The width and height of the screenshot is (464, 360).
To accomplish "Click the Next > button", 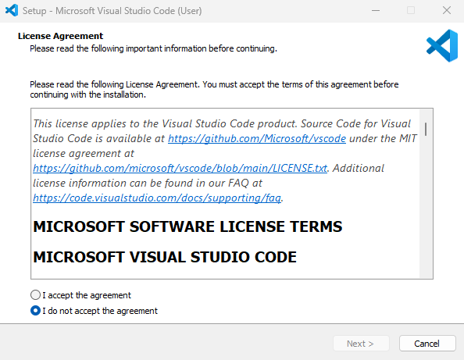I will pyautogui.click(x=361, y=344).
